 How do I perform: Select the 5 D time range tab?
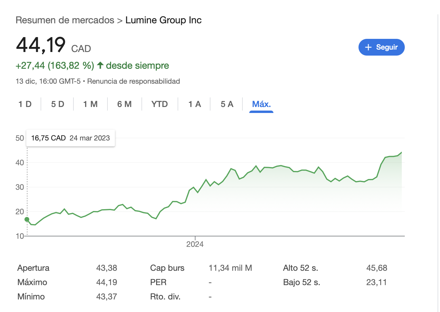[58, 104]
